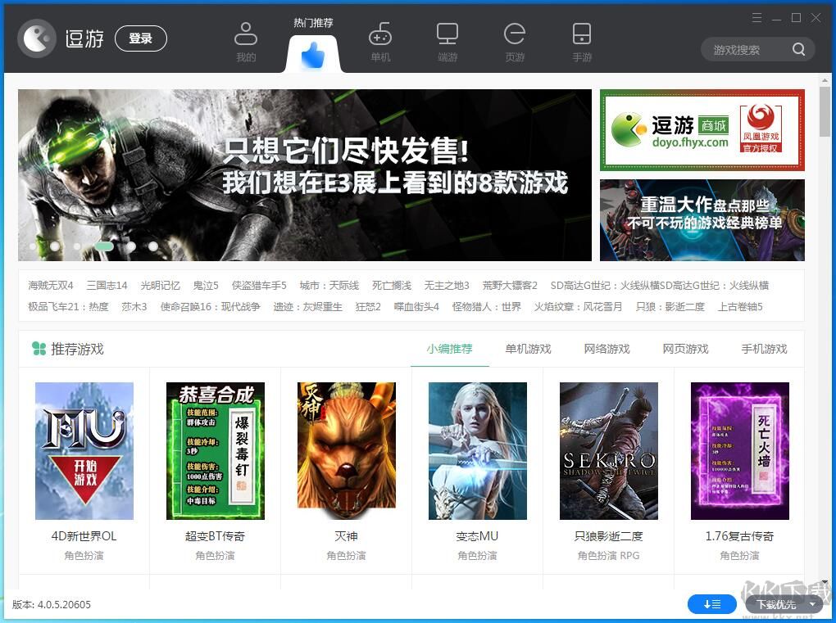Open the 三国志14 game link
The image size is (836, 623).
[107, 285]
